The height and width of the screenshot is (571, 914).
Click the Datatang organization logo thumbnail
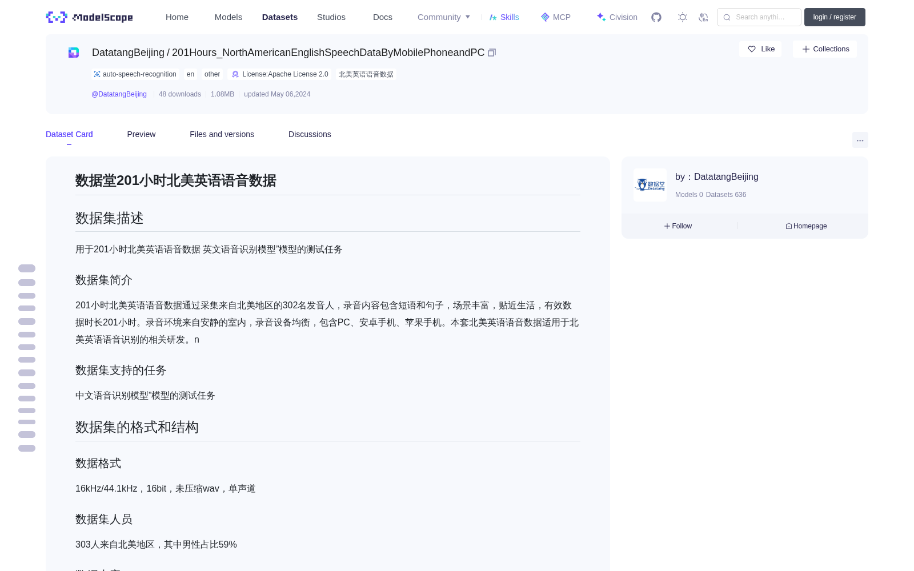click(650, 185)
